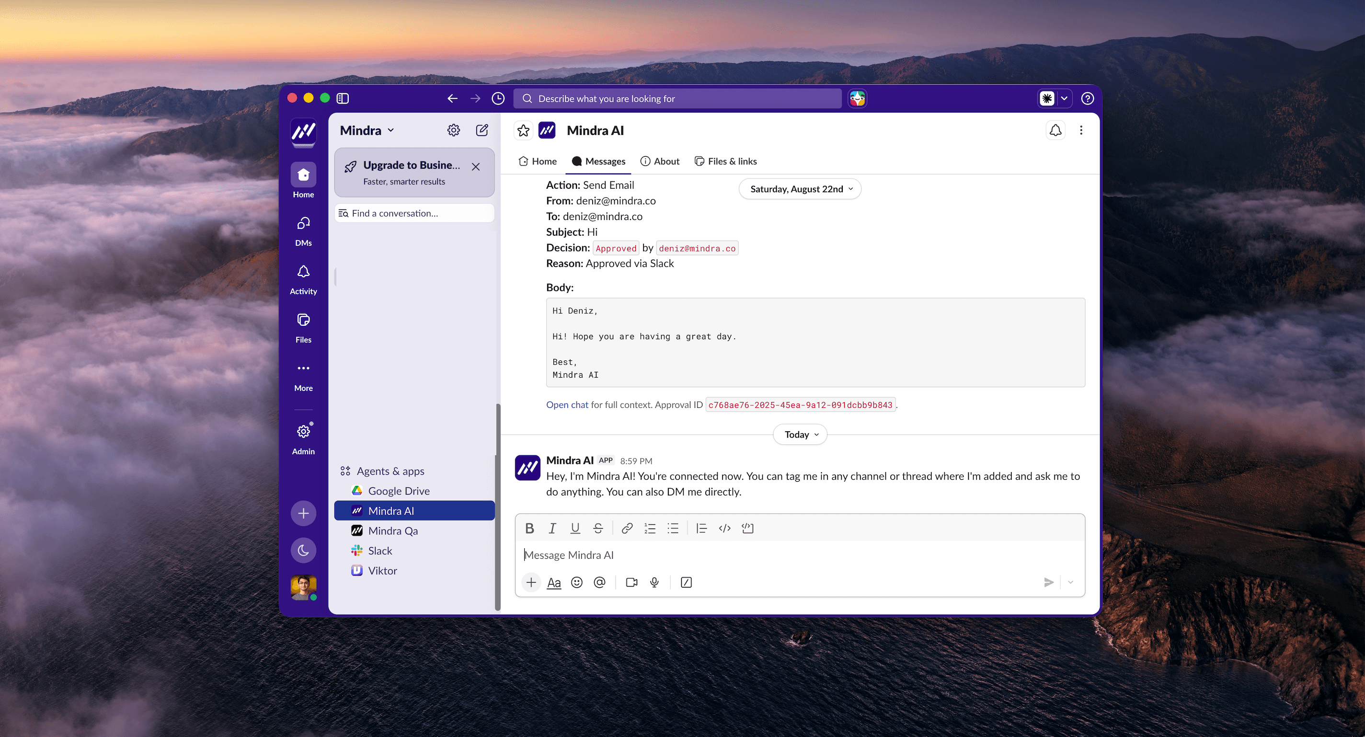
Task: Click the 'Open chat' link
Action: [x=567, y=405]
